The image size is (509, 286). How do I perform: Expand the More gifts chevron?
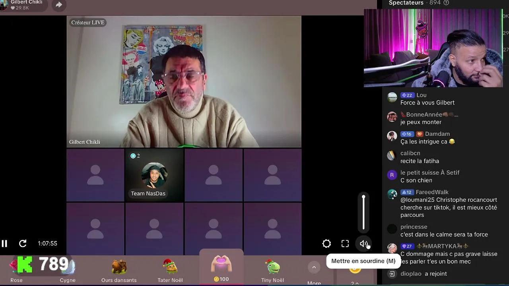(314, 267)
